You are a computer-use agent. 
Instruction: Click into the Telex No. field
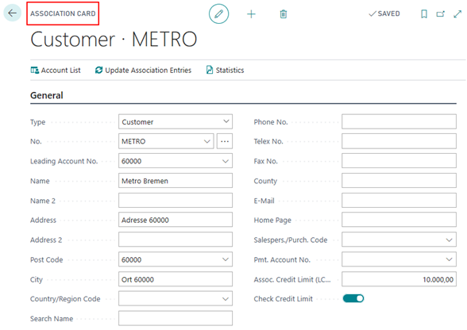click(399, 141)
